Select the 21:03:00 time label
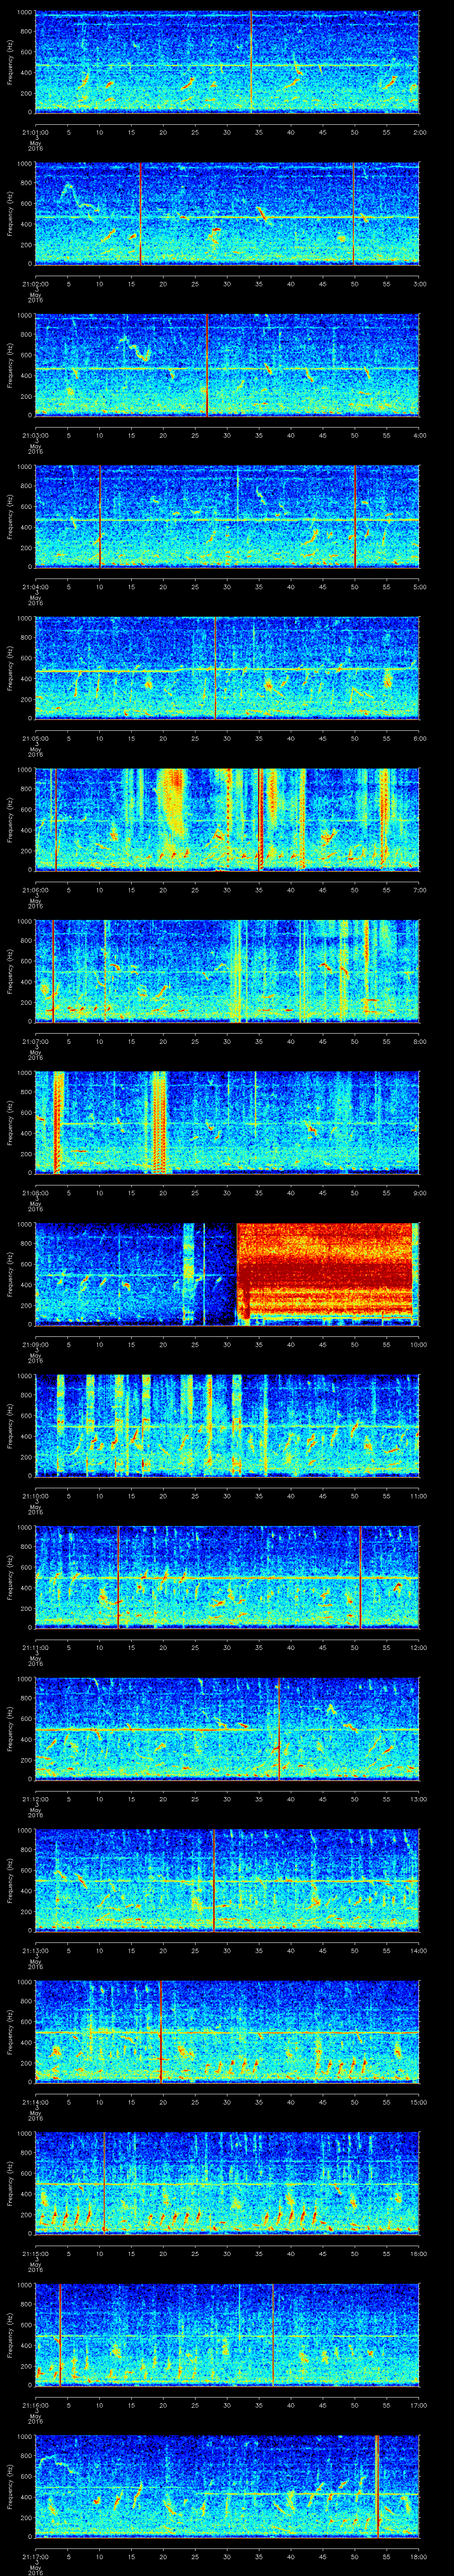 click(x=35, y=434)
